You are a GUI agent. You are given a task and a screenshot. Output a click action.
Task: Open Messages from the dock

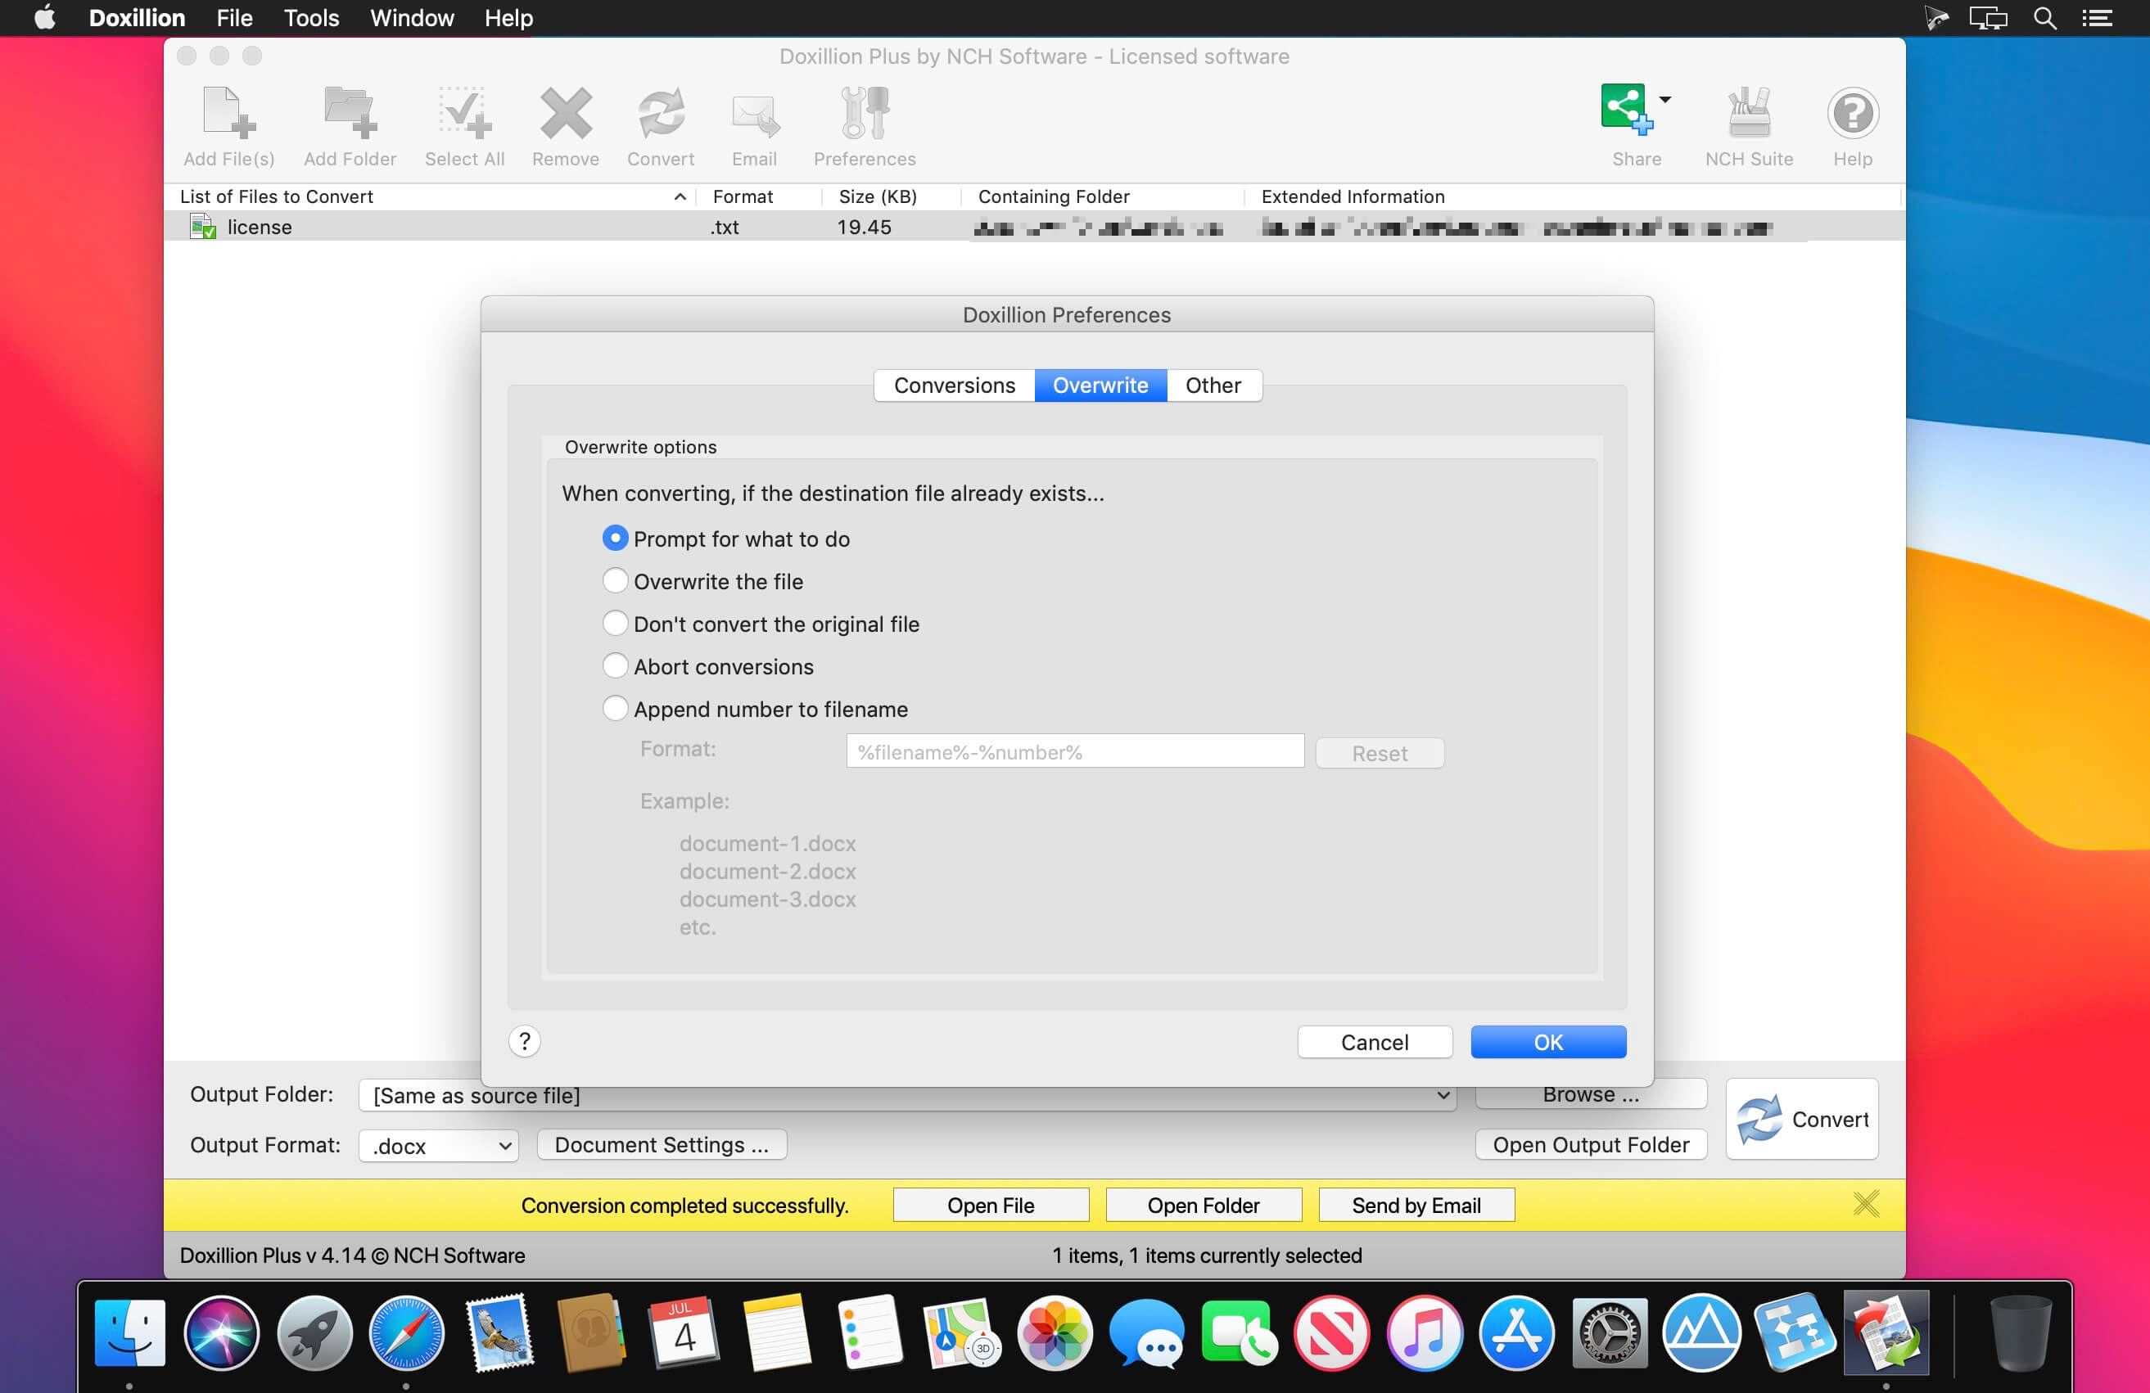coord(1146,1332)
